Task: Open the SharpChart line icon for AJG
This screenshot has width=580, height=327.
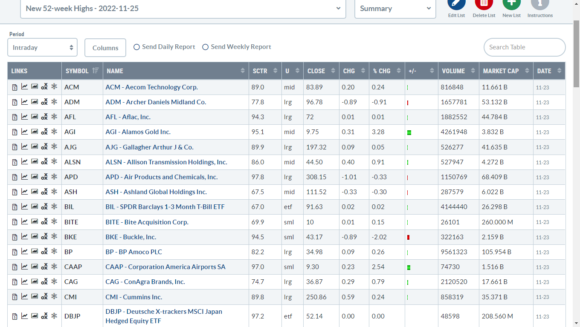Action: (24, 147)
